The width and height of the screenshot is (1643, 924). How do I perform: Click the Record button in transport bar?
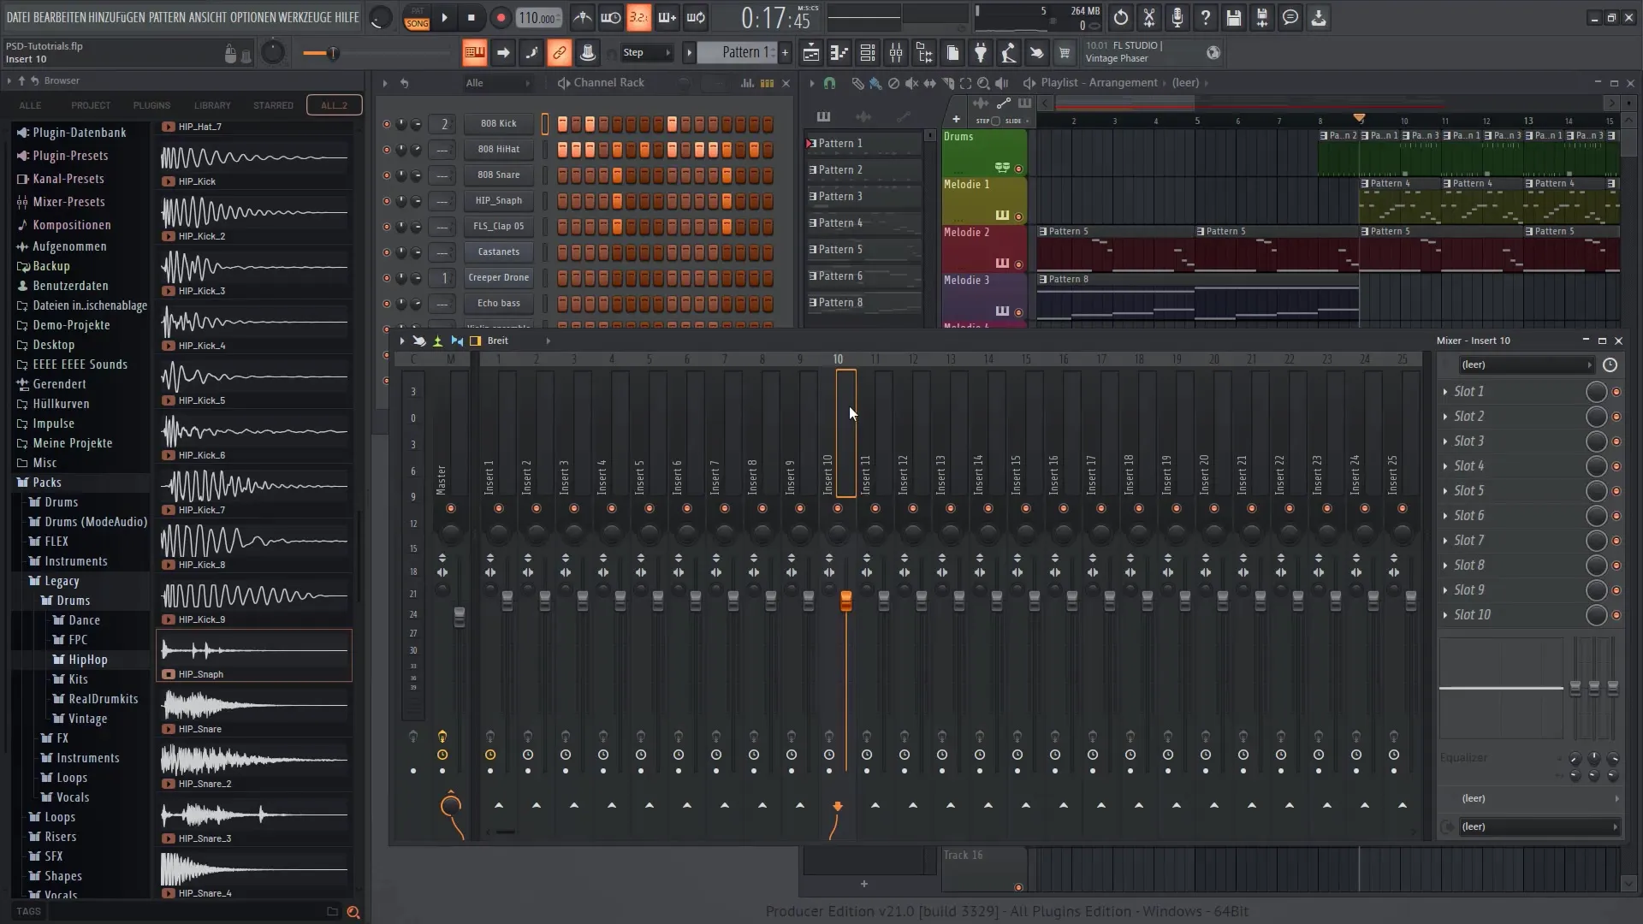pyautogui.click(x=500, y=17)
